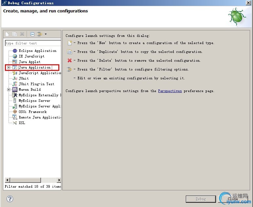Image resolution: width=253 pixels, height=207 pixels.
Task: Expand the Maven Build tree node
Action: [x=9, y=89]
